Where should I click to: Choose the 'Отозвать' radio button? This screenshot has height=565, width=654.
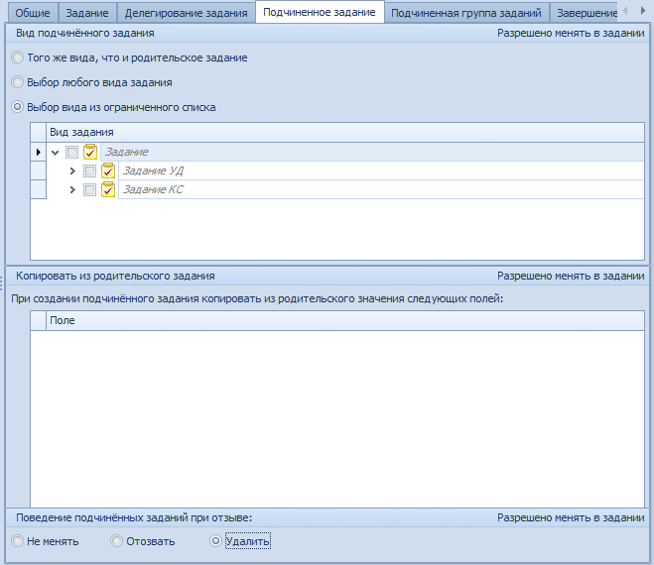pyautogui.click(x=116, y=541)
